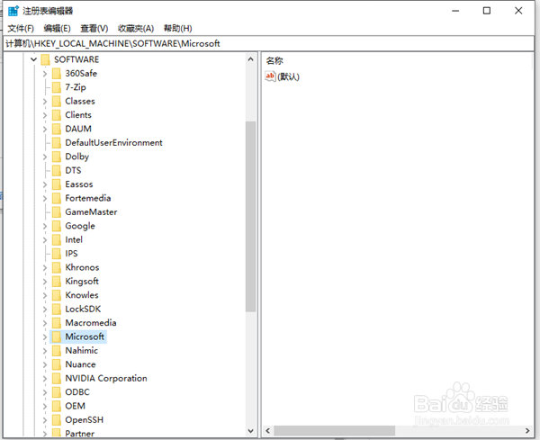This screenshot has height=440, width=540.
Task: Click the 360Safe folder icon
Action: point(57,74)
